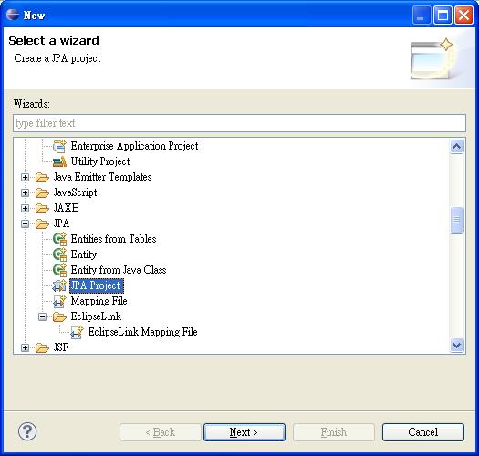Expand the JAXB folder node
This screenshot has height=456, width=479.
coord(25,208)
